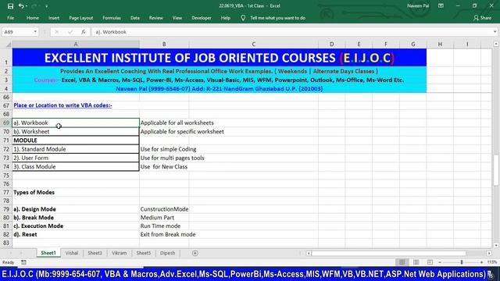Switch to Page Break Preview icon
Image resolution: width=500 pixels, height=281 pixels.
point(430,262)
